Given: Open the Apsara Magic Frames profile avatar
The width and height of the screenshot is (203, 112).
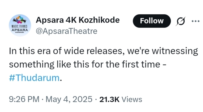Looking at the screenshot, I should pyautogui.click(x=20, y=25).
